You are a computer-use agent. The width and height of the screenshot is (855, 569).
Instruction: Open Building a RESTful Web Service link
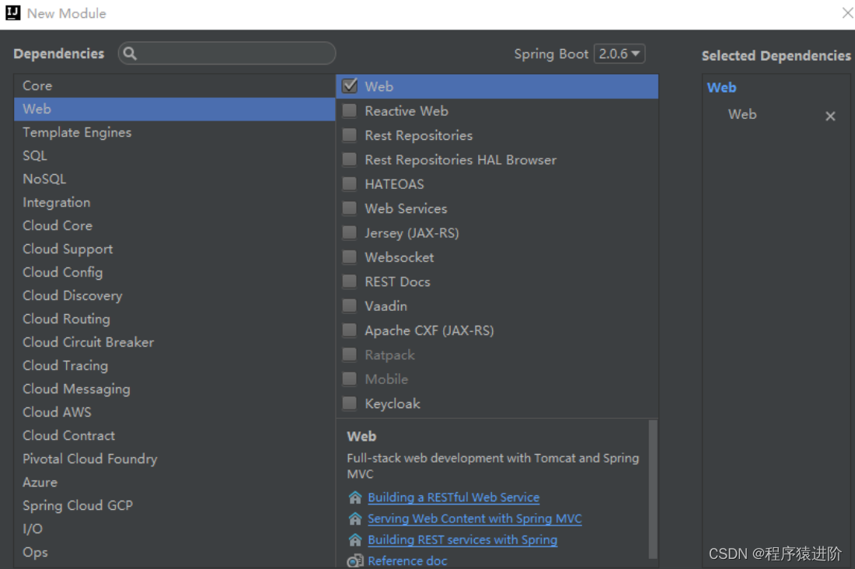click(454, 497)
